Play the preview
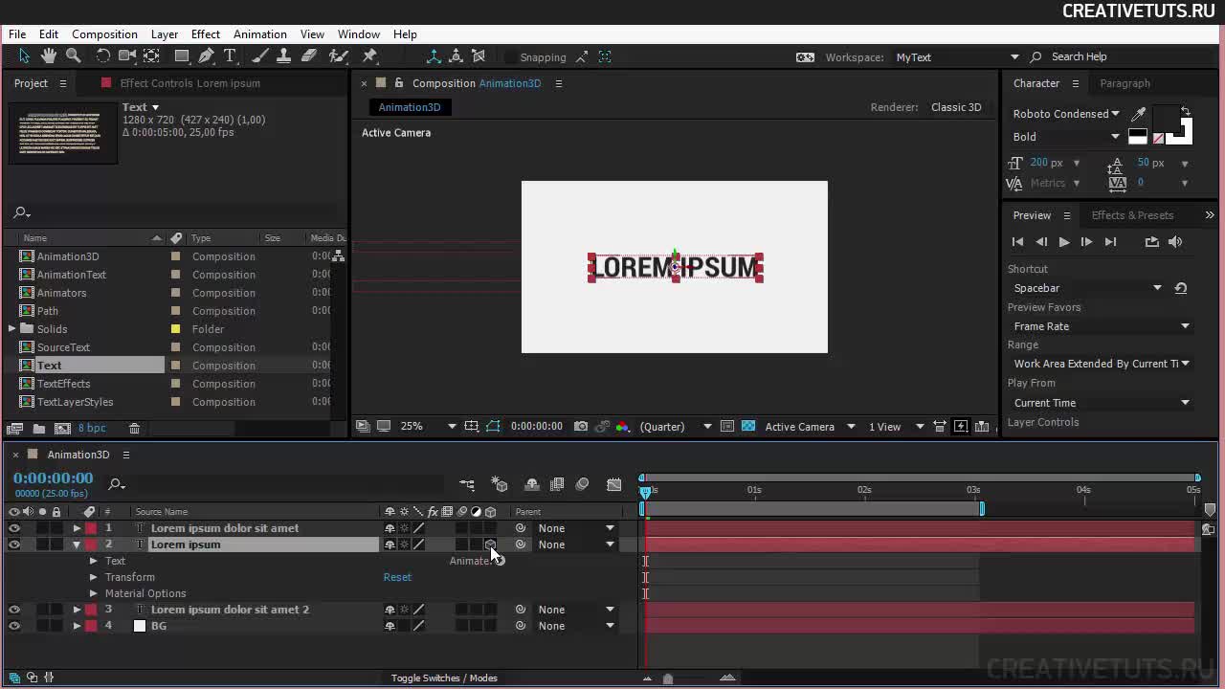 tap(1063, 242)
